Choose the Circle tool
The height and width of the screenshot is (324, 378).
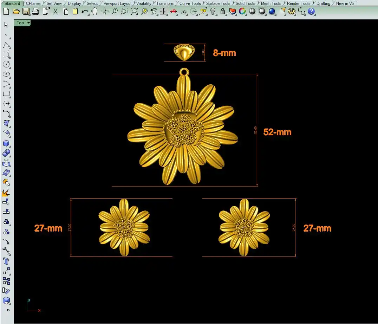tap(6, 64)
